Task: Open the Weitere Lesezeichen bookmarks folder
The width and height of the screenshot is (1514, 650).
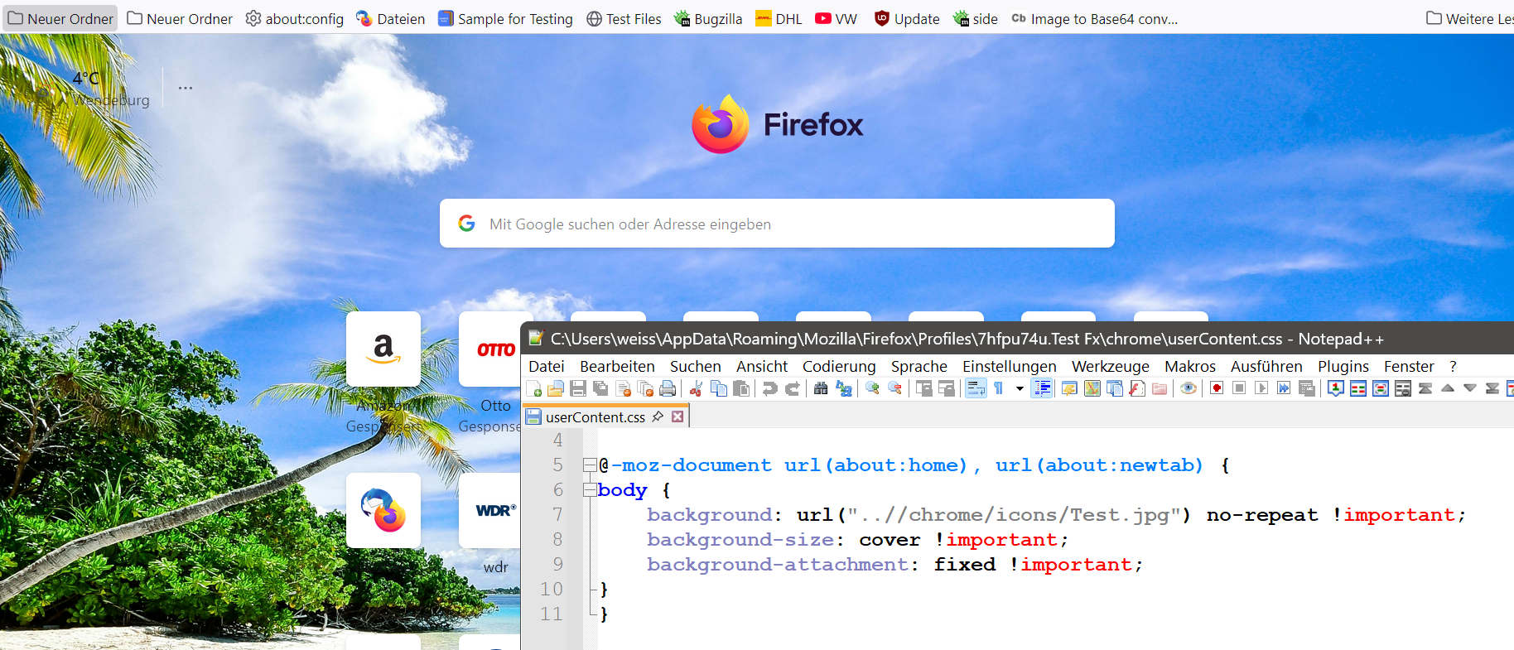Action: (1469, 18)
